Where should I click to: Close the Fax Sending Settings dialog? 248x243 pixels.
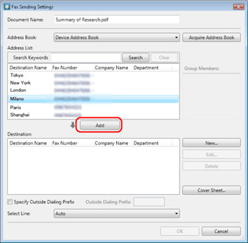point(238,7)
